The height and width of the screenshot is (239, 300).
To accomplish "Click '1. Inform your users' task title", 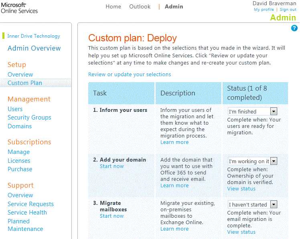I will pyautogui.click(x=120, y=110).
